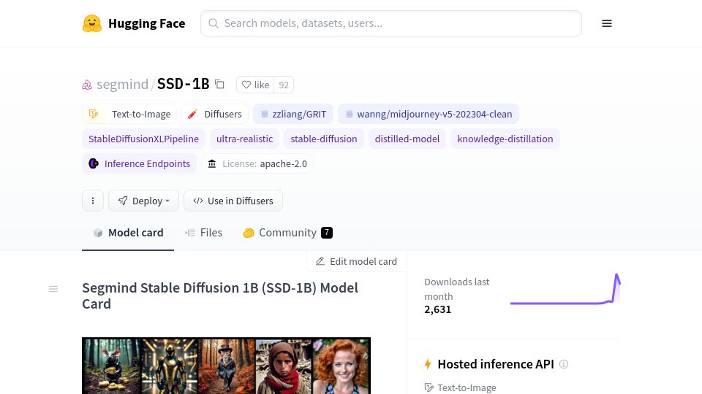Image resolution: width=702 pixels, height=394 pixels.
Task: Click the 2,631 downloads value
Action: pyautogui.click(x=437, y=309)
